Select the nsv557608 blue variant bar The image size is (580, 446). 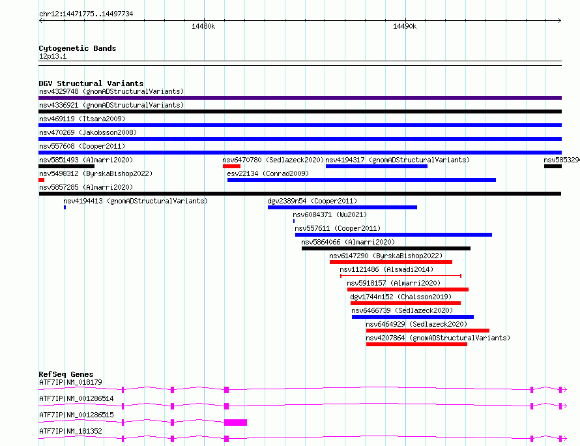coord(300,153)
